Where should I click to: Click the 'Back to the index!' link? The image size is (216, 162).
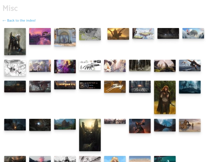tap(19, 20)
